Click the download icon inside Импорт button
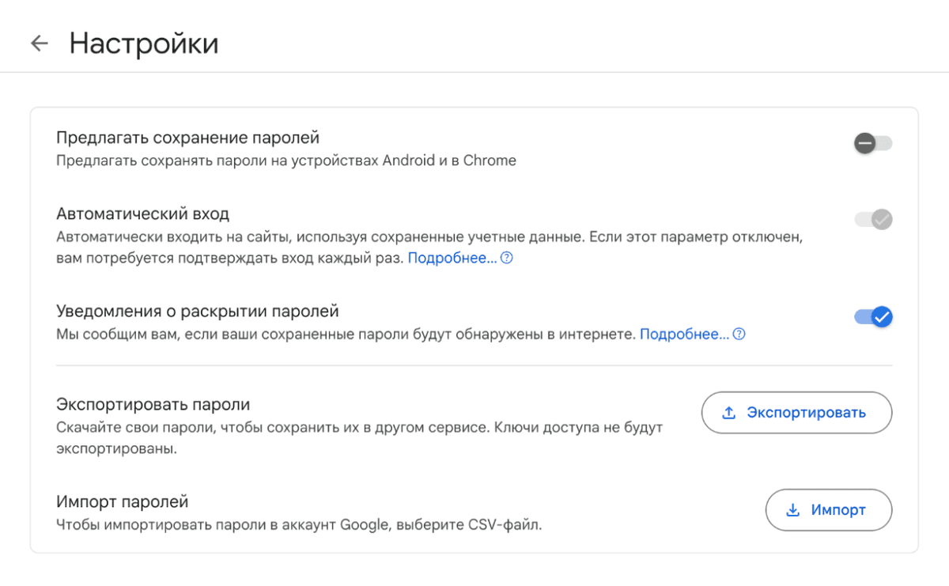This screenshot has width=949, height=586. (x=792, y=510)
